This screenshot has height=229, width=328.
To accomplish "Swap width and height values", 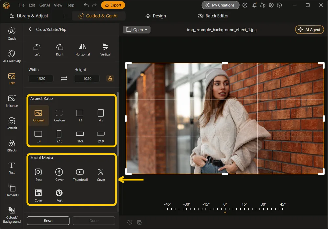I will point(64,79).
